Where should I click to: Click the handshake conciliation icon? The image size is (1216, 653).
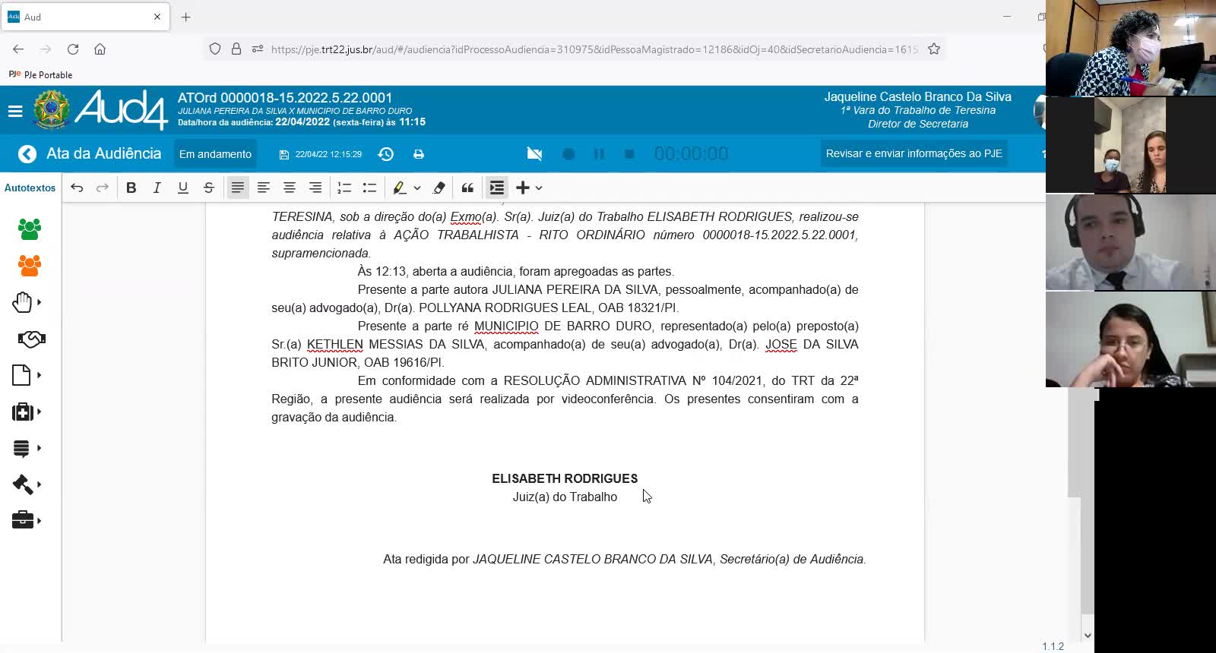31,339
